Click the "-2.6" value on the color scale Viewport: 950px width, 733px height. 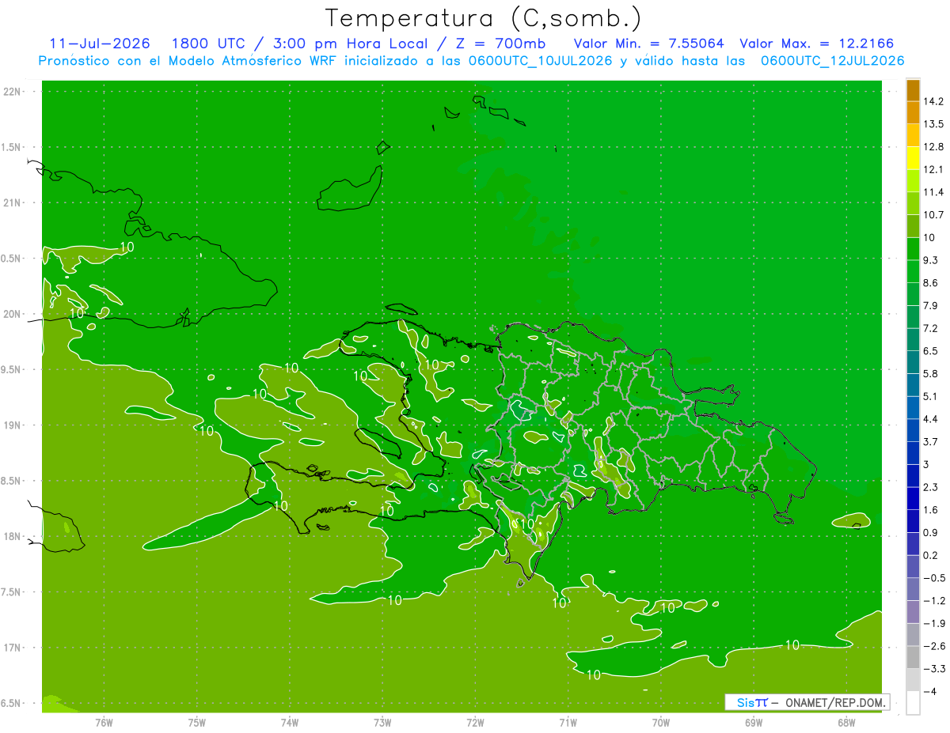[x=933, y=646]
